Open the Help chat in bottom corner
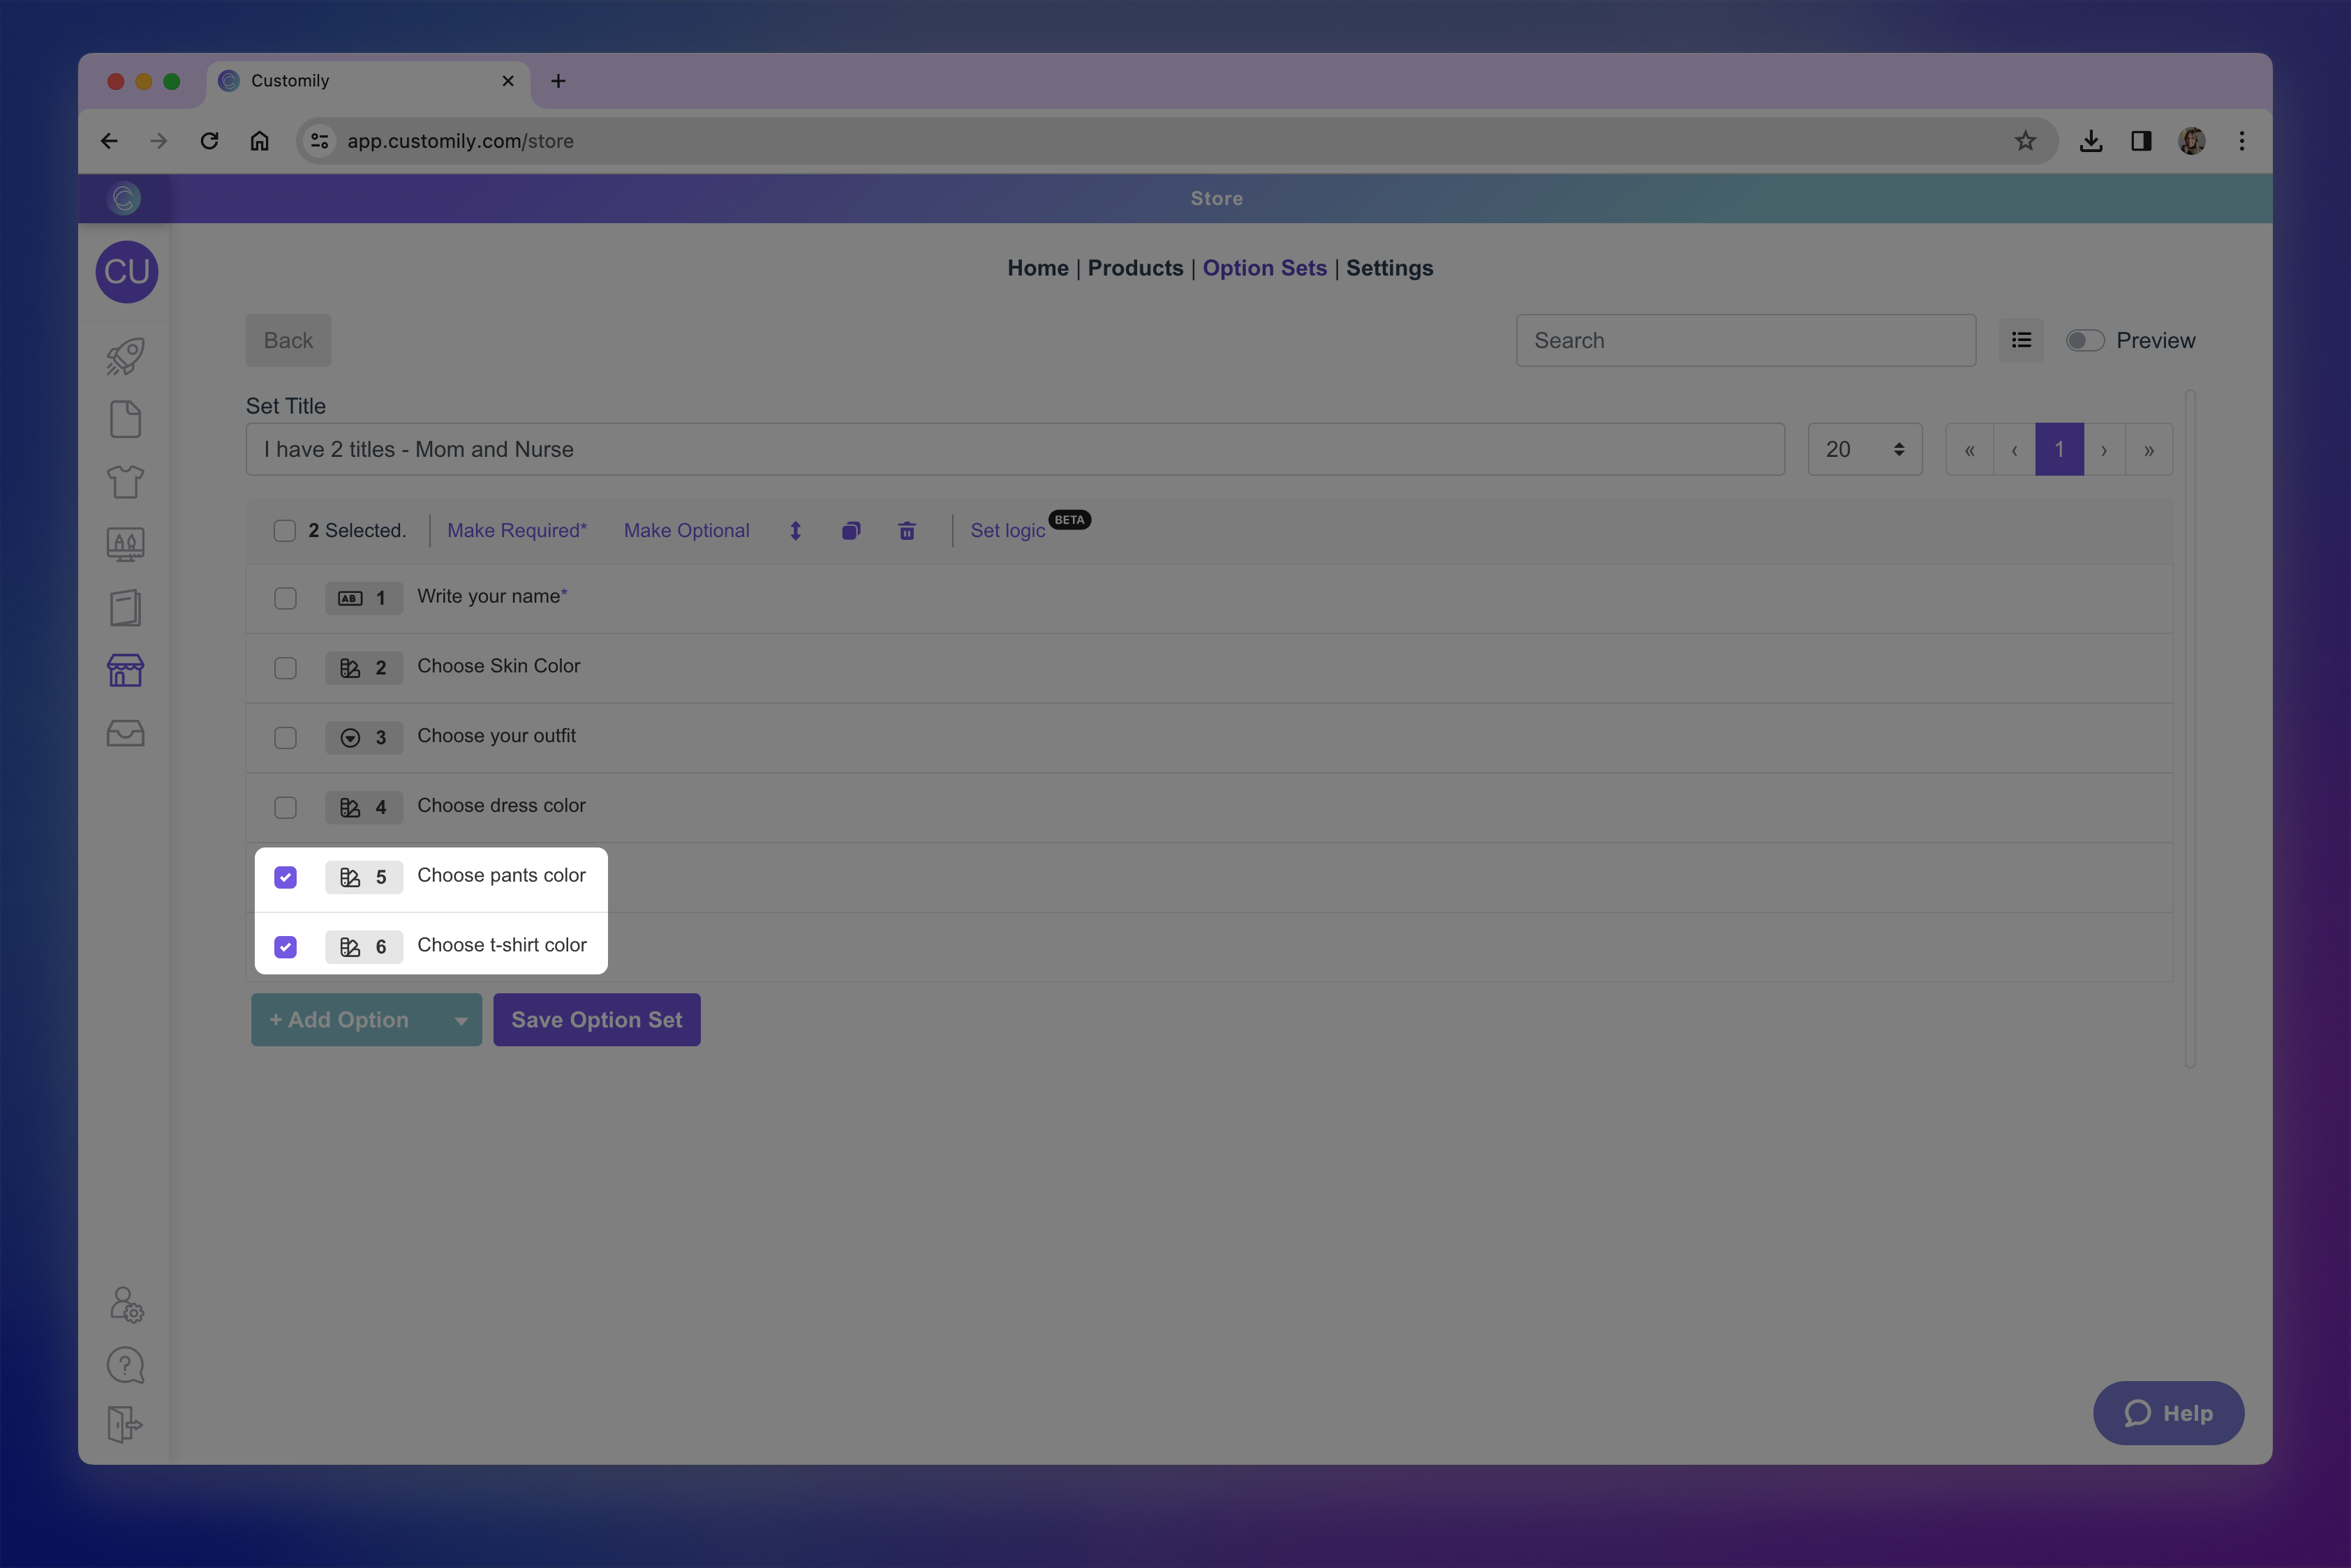 click(2168, 1413)
